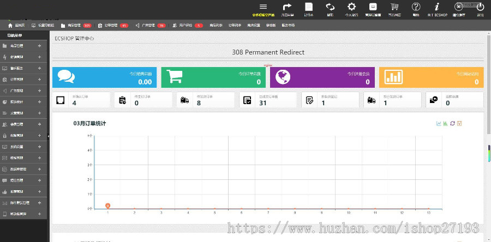Image resolution: width=491 pixels, height=242 pixels.
Task: Expand the list-icon article management plus sign
Action: coord(39,113)
